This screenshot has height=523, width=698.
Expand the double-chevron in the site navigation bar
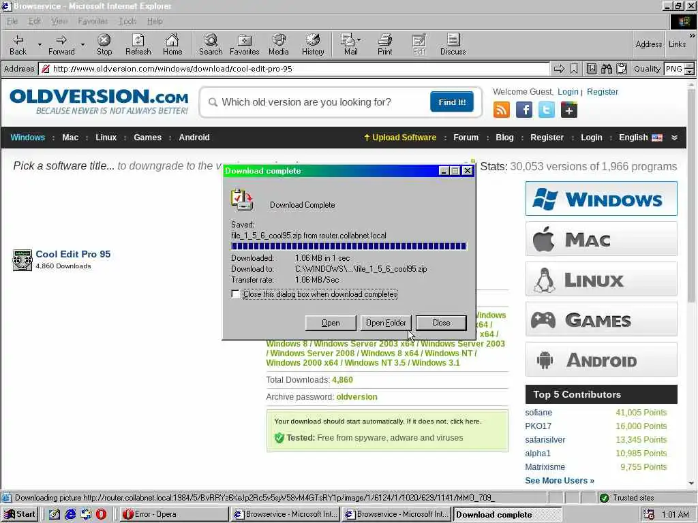pos(675,138)
